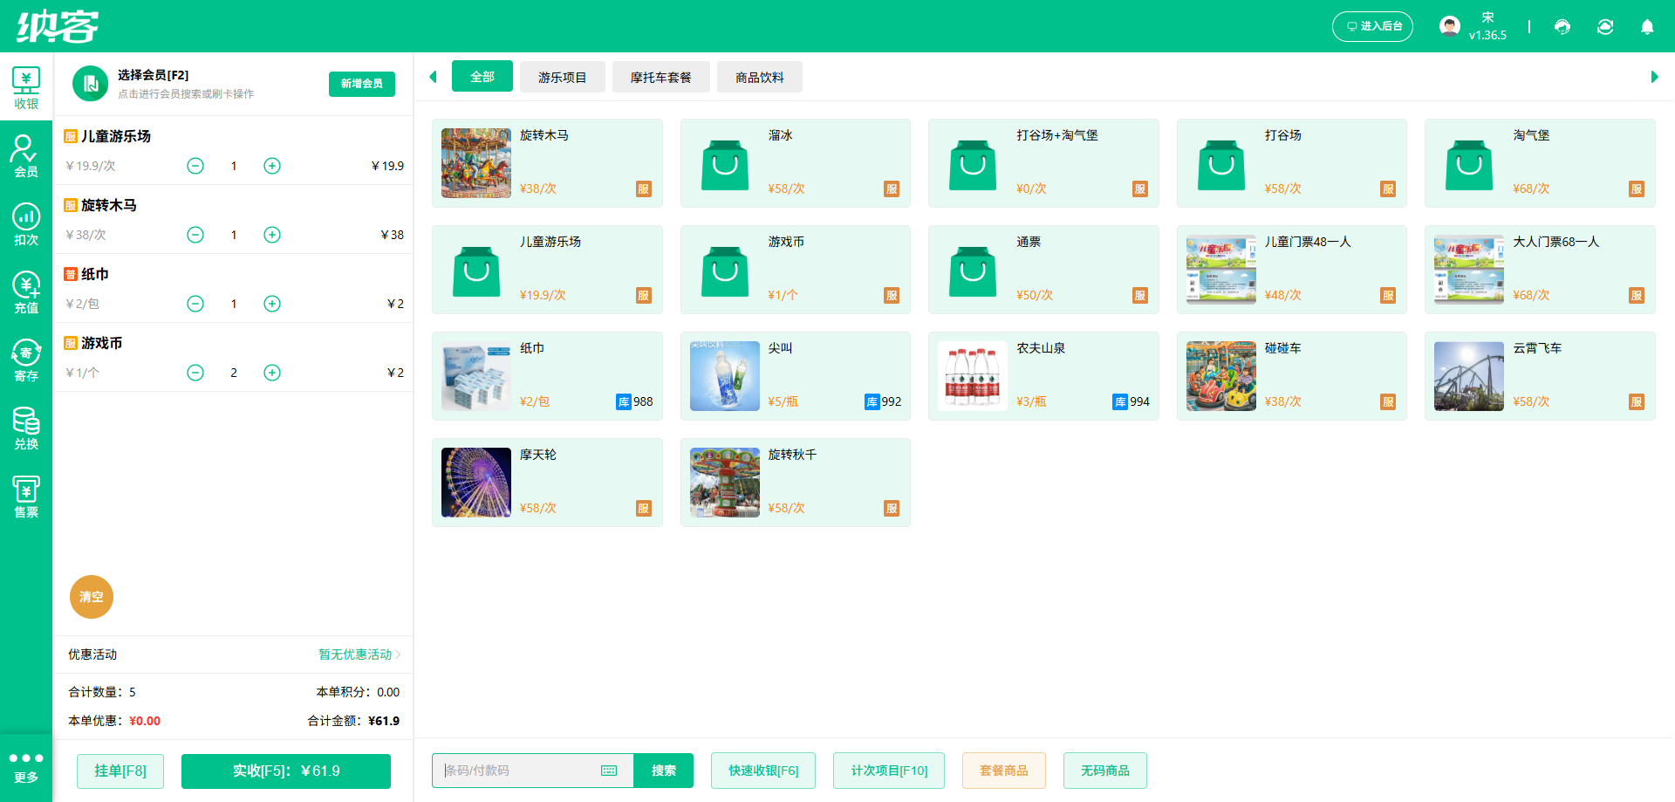
Task: Open the 寄存 deposit sidebar icon
Action: tap(26, 360)
